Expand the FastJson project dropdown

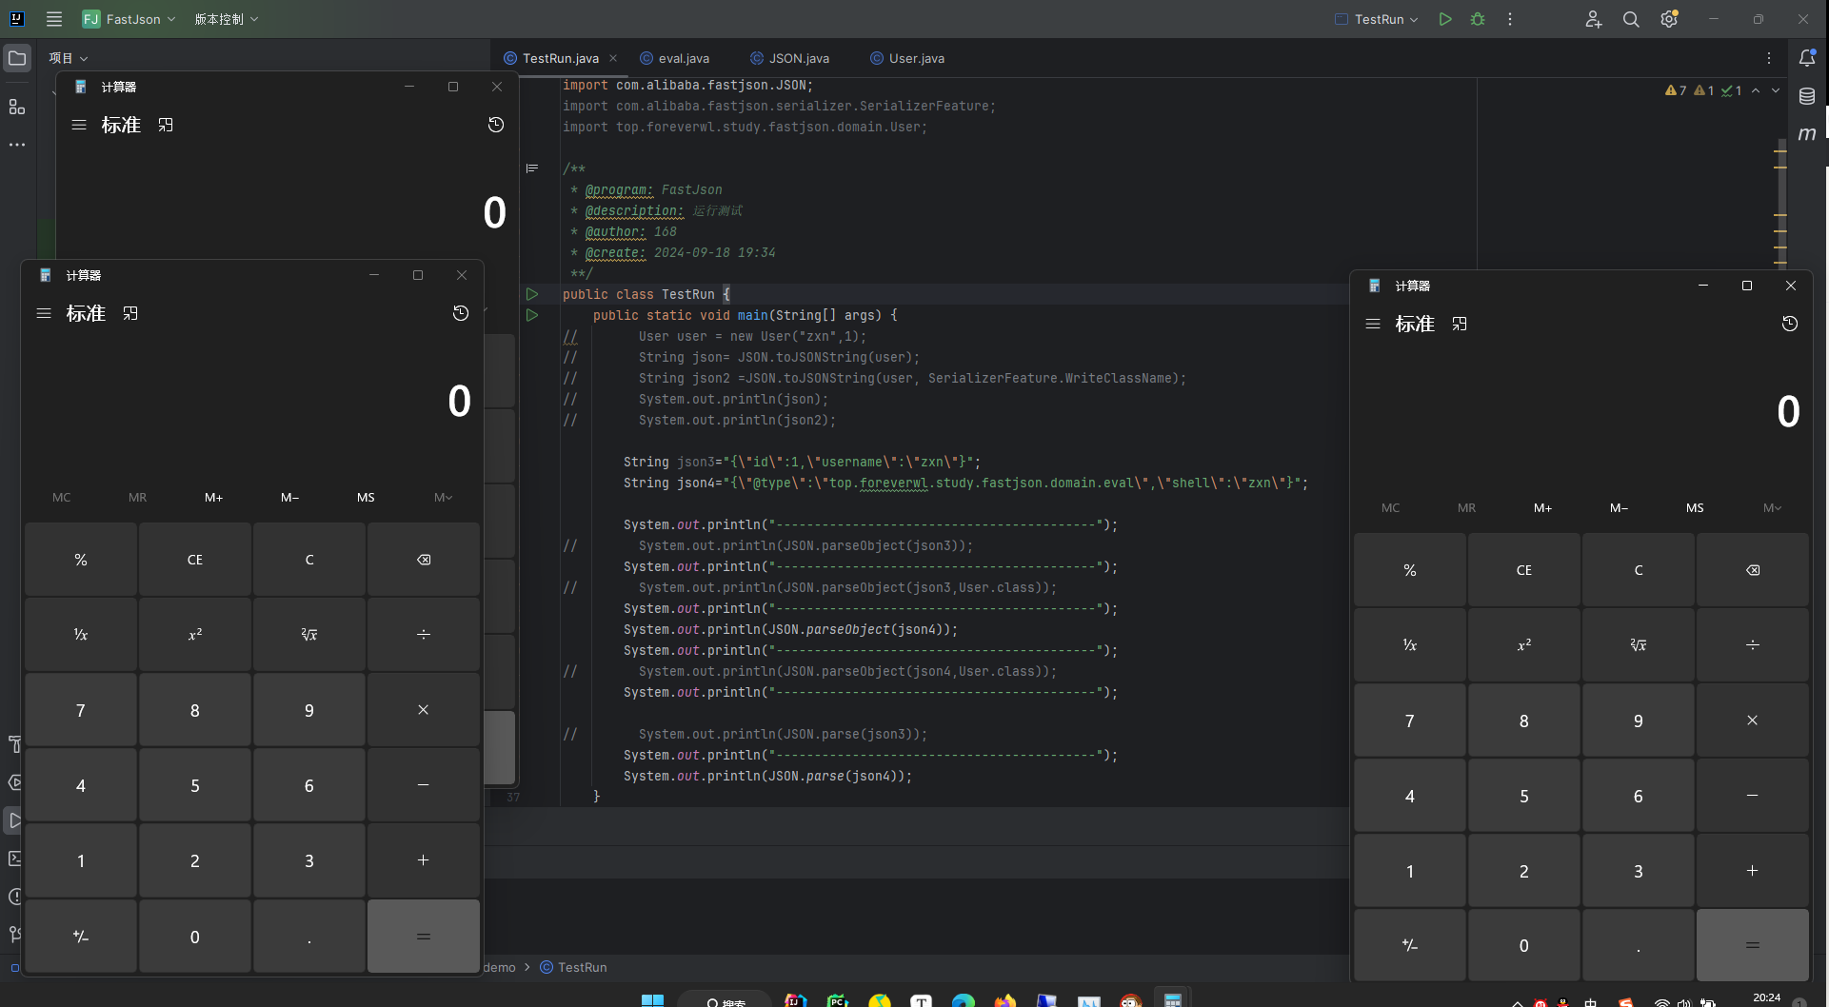(129, 19)
